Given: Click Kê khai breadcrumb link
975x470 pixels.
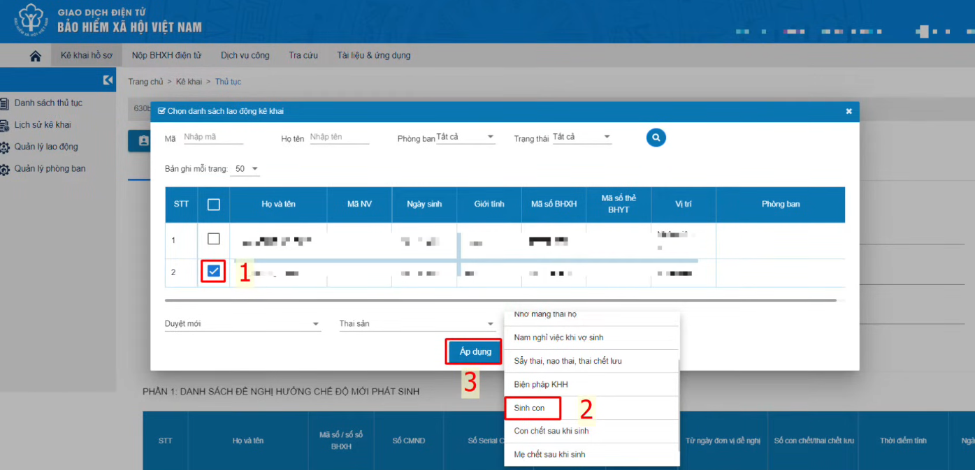Looking at the screenshot, I should click(189, 82).
